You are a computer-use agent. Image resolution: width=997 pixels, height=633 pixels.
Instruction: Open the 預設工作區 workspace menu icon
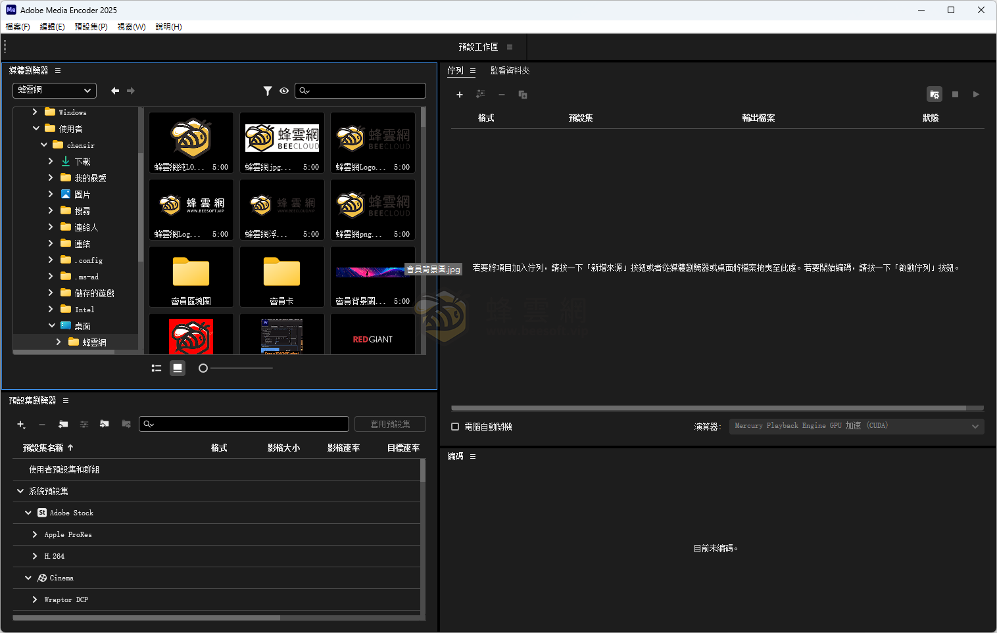pyautogui.click(x=510, y=47)
